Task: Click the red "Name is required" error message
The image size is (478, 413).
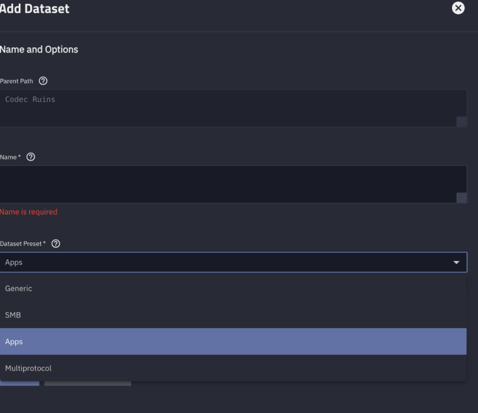Action: [29, 212]
